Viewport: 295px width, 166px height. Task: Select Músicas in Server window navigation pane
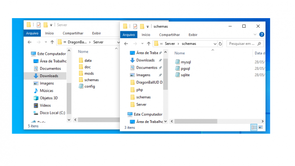click(x=43, y=91)
